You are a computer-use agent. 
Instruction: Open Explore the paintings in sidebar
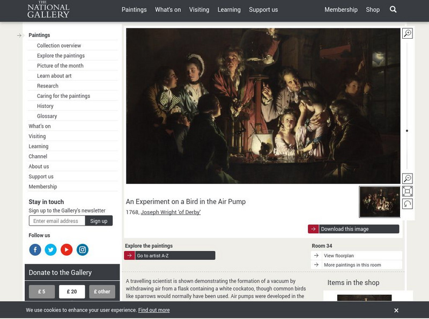61,56
